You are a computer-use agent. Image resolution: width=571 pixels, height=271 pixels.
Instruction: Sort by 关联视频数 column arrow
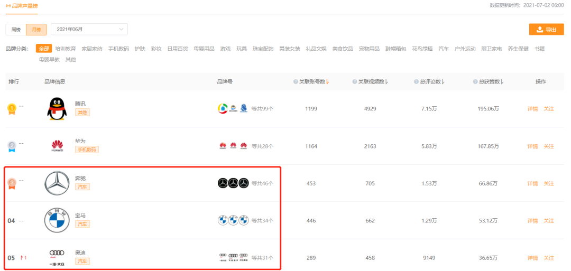coord(386,82)
